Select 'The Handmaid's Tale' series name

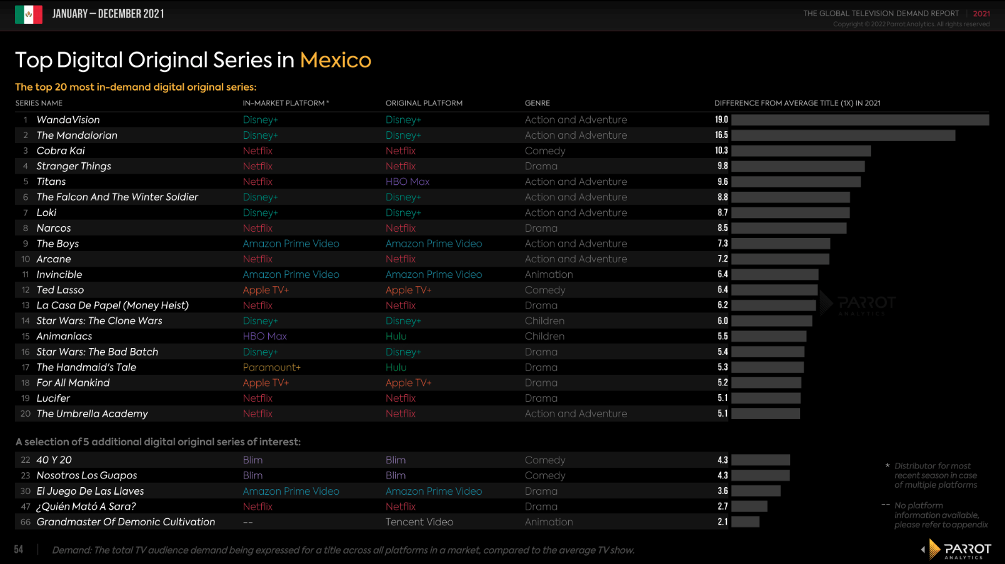(x=86, y=367)
